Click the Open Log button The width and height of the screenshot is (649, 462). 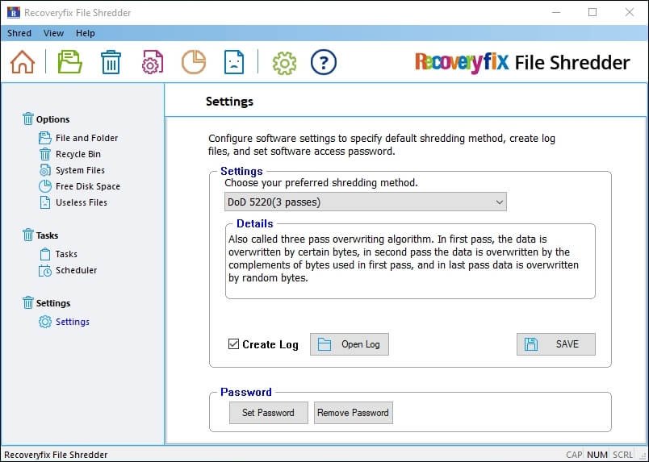click(x=349, y=344)
